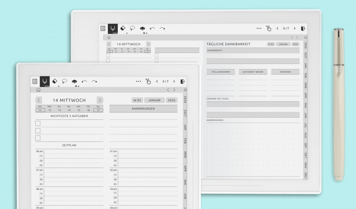Select the eraser tool on the front tablet
The image size is (356, 209).
point(54,81)
